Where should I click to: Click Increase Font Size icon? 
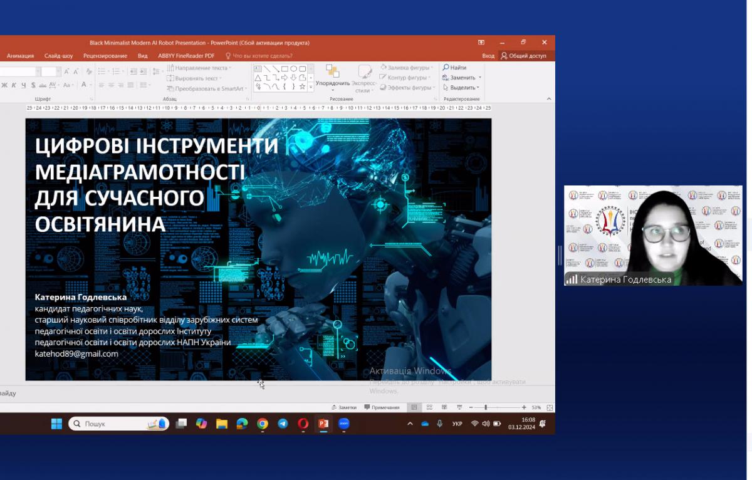66,71
